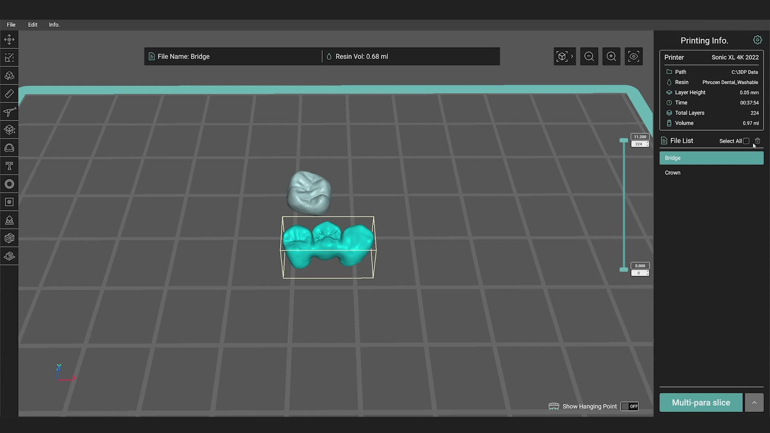This screenshot has height=433, width=770.
Task: Open the Edit menu
Action: (x=32, y=25)
